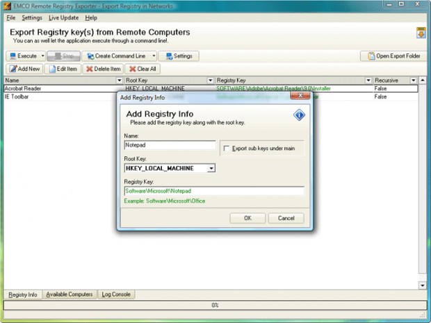Close the Add Registry Info dialog
431x323 pixels.
click(x=300, y=96)
